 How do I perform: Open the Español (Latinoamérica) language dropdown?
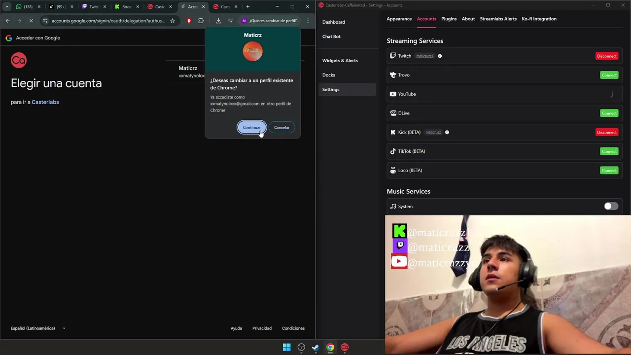(x=38, y=328)
